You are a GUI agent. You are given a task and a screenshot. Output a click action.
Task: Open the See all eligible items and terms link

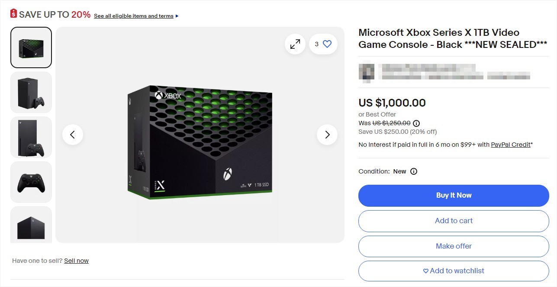tap(133, 15)
